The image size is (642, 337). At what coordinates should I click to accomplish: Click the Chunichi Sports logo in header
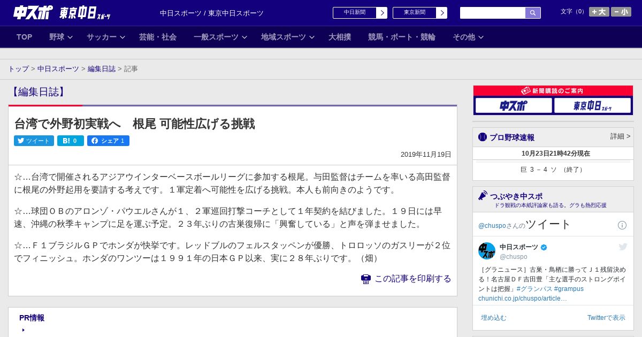pyautogui.click(x=33, y=12)
